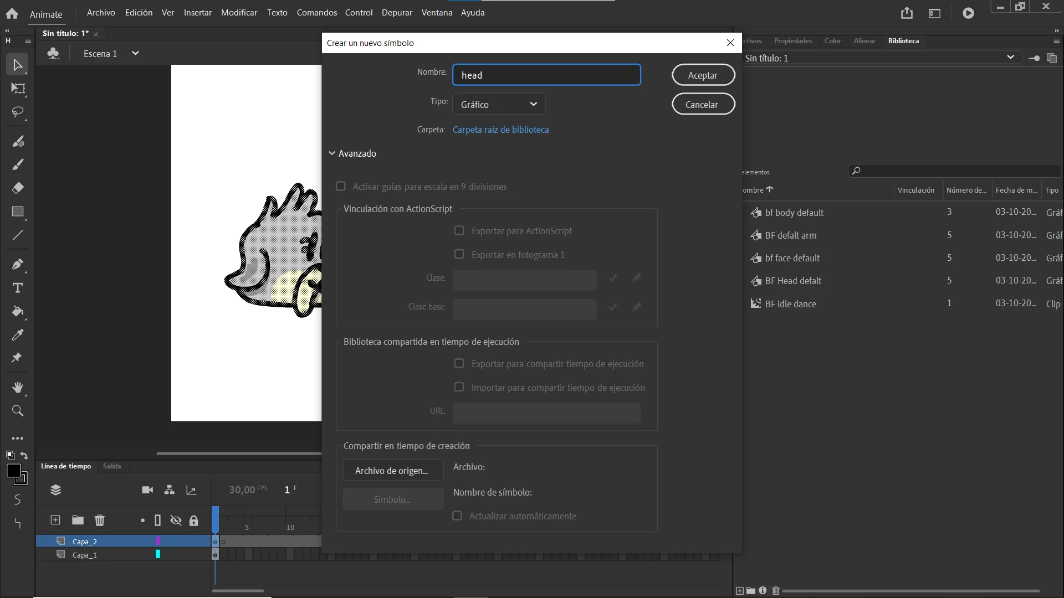Select the Lasso tool
Image resolution: width=1064 pixels, height=598 pixels.
[x=17, y=112]
